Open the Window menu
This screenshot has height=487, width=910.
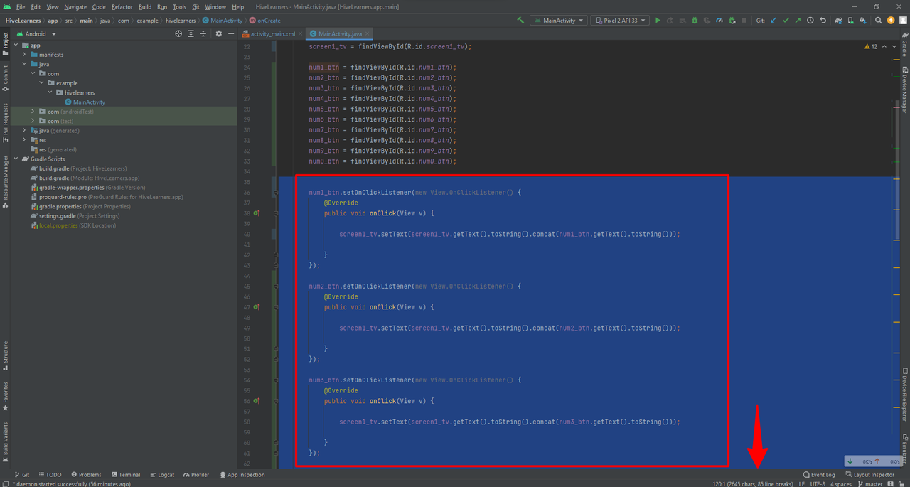(215, 7)
